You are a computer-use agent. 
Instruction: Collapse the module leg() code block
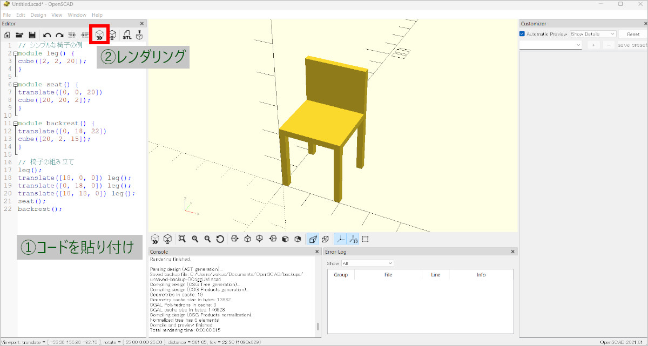16,54
